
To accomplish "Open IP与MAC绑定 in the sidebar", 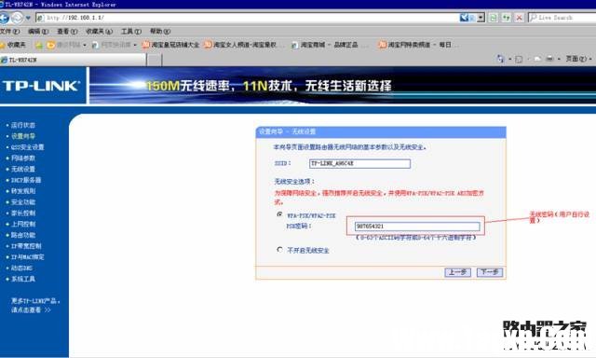I will 27,257.
